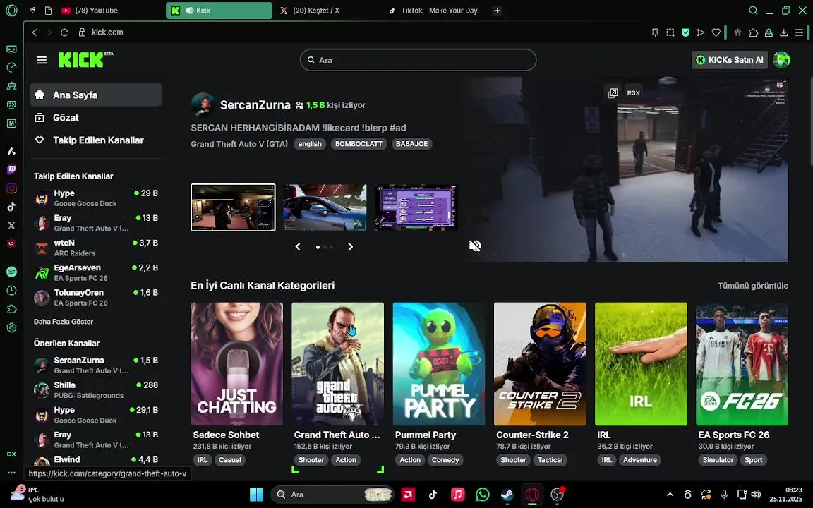The image size is (813, 508).
Task: Open extensions cube icon in sidebar
Action: (x=11, y=309)
